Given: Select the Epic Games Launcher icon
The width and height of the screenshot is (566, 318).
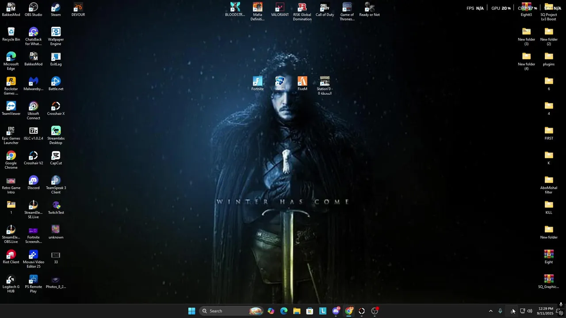Looking at the screenshot, I should [x=11, y=136].
